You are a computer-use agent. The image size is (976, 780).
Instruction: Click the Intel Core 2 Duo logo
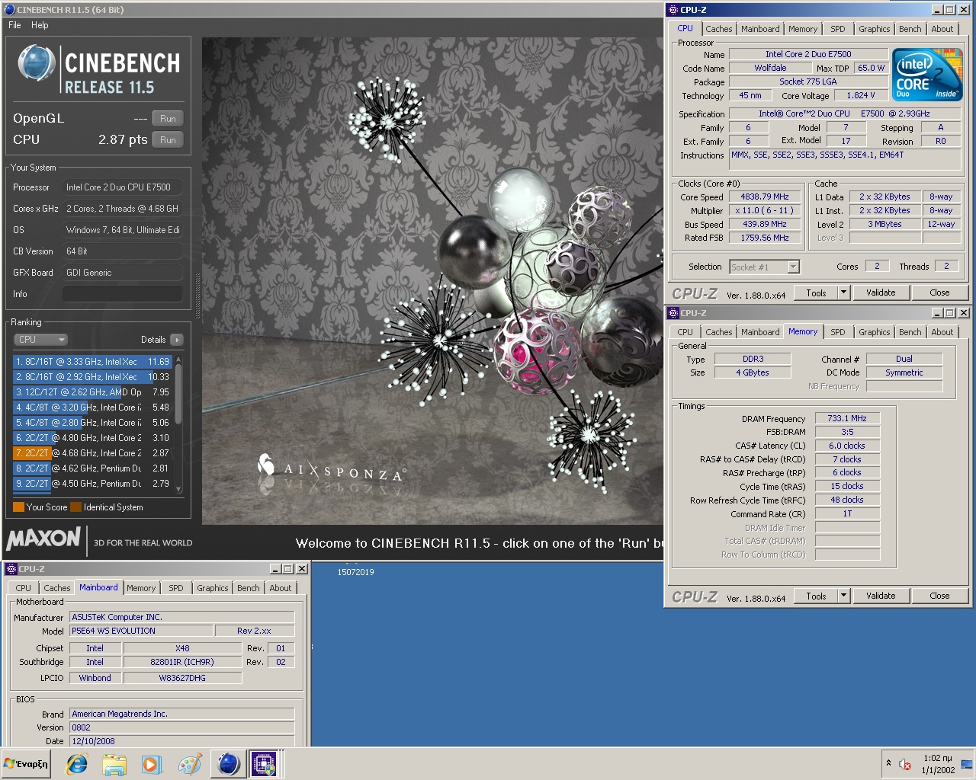tap(927, 75)
